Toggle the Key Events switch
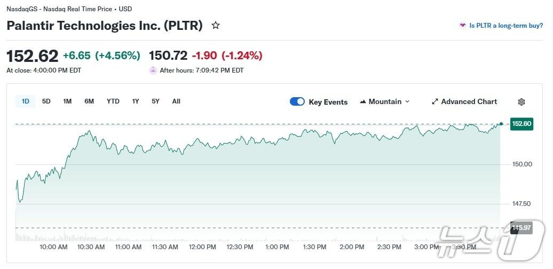This screenshot has width=553, height=269. pos(297,101)
